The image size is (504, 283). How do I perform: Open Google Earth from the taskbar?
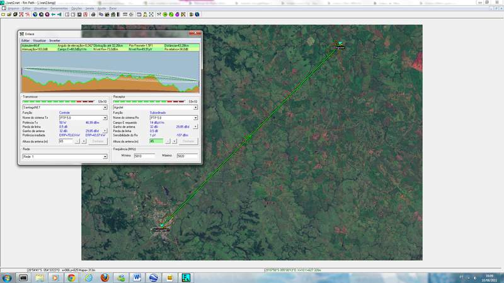click(x=153, y=278)
